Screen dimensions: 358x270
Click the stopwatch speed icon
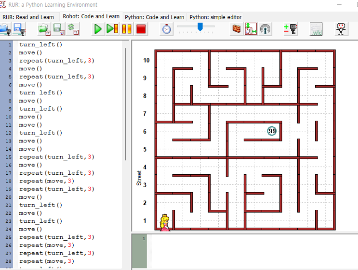click(167, 29)
